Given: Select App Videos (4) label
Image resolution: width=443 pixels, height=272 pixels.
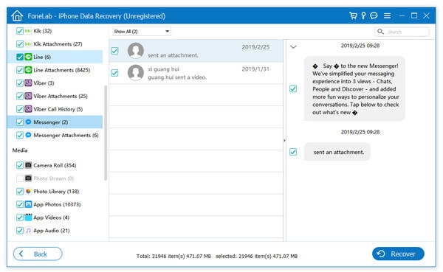Looking at the screenshot, I should pos(52,217).
